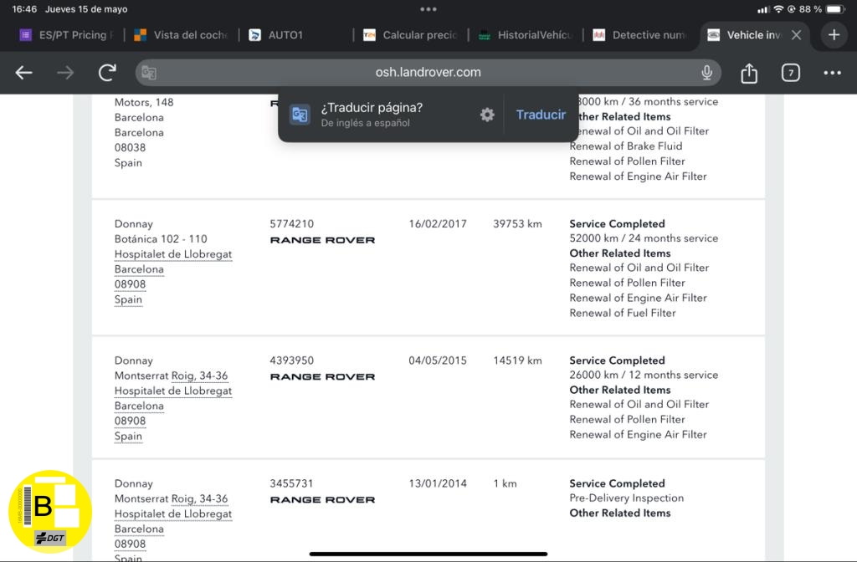This screenshot has width=857, height=562.
Task: Focus the osh.landrover.com address field
Action: tap(428, 73)
